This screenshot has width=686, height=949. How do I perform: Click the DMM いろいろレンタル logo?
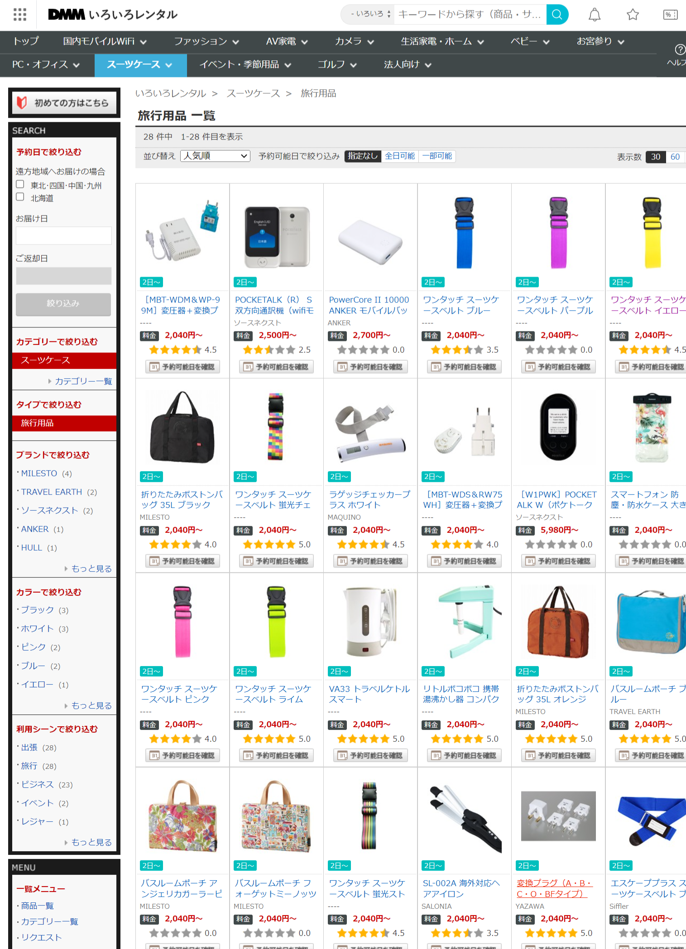point(113,14)
